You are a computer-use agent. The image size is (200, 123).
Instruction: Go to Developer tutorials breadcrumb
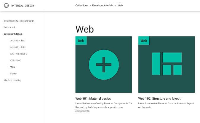103,5
